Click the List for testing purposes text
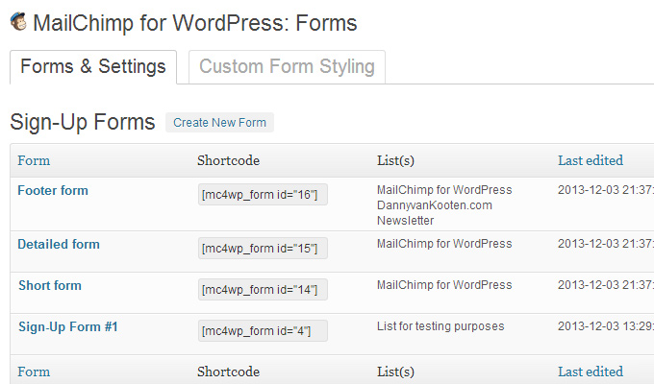 [440, 326]
